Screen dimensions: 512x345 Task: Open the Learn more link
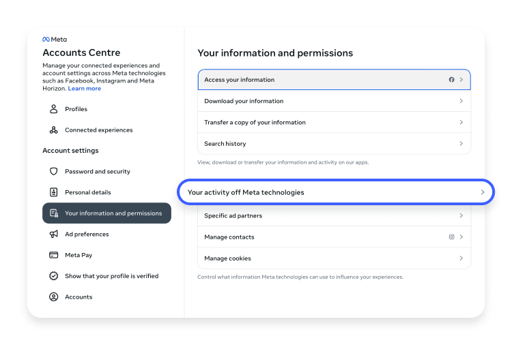(85, 89)
